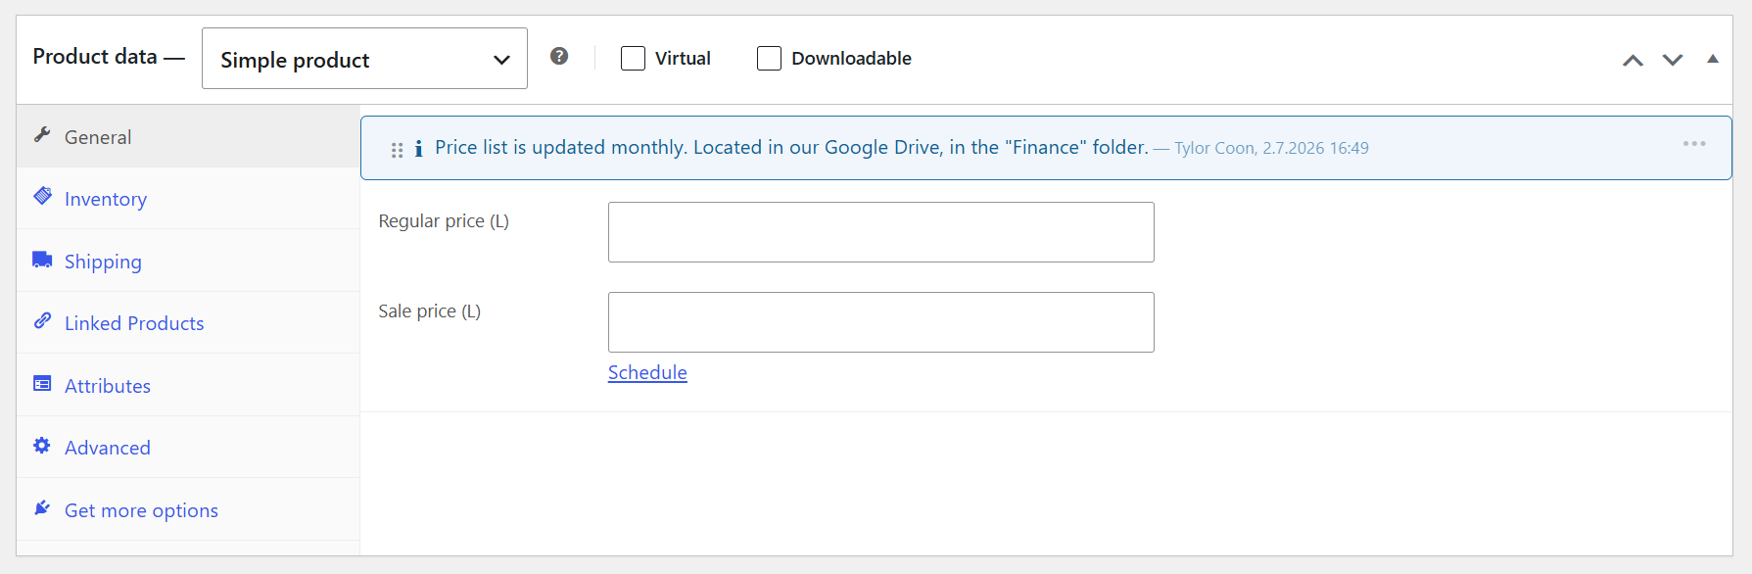Open the help tooltip question mark
1752x574 pixels.
559,57
